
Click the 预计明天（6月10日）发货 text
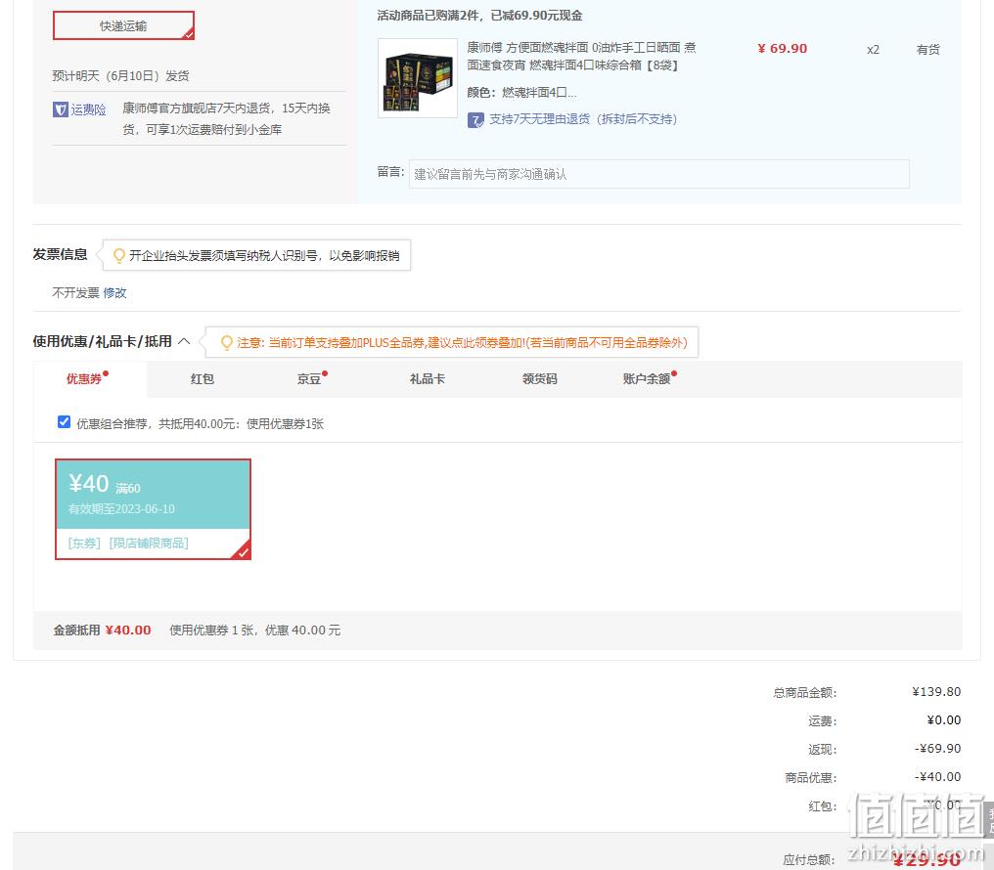point(120,76)
